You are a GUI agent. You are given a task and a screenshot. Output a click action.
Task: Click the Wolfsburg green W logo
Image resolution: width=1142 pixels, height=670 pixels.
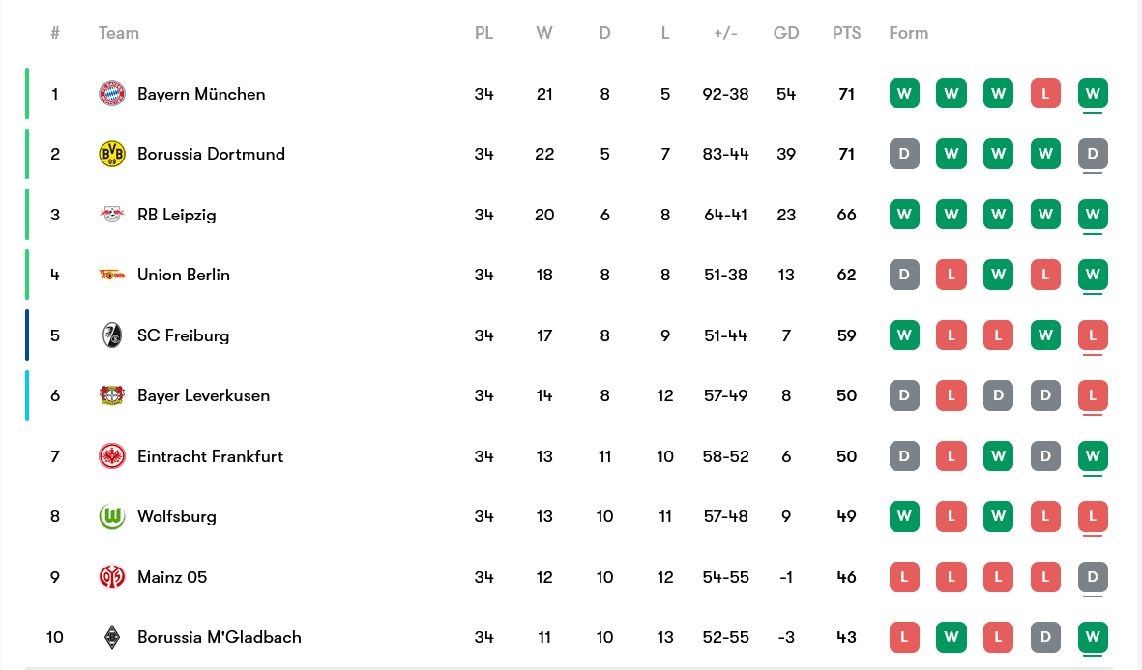(x=112, y=516)
